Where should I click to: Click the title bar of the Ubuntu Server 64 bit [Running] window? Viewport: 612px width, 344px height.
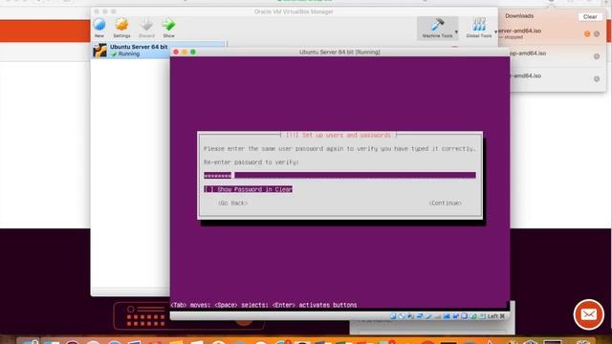click(339, 52)
